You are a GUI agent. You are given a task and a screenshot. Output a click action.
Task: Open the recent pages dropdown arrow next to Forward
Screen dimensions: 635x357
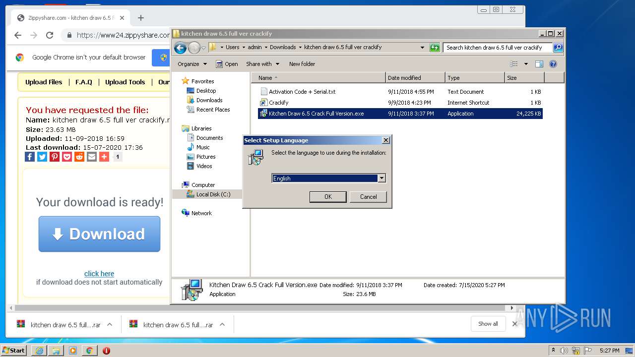[x=203, y=48]
